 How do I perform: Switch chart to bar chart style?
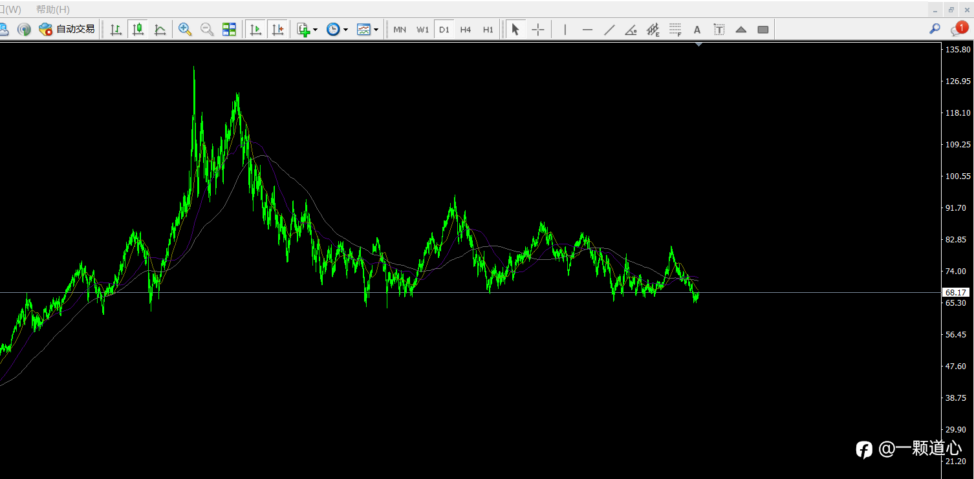pyautogui.click(x=116, y=29)
